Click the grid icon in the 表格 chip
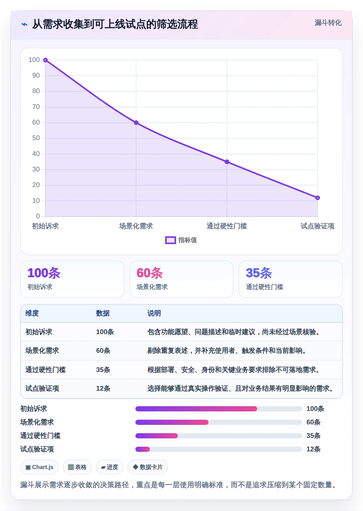This screenshot has height=511, width=363. click(71, 467)
